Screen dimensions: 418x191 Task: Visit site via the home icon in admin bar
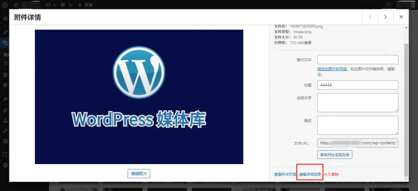point(16,5)
